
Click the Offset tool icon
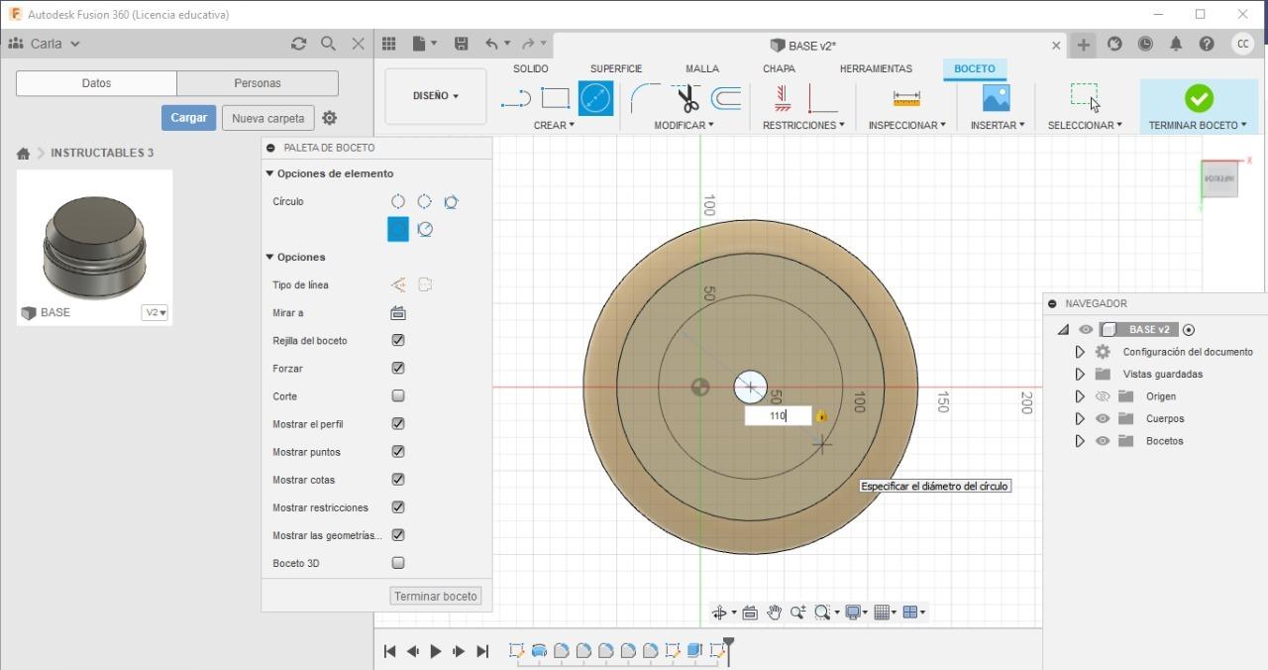726,98
